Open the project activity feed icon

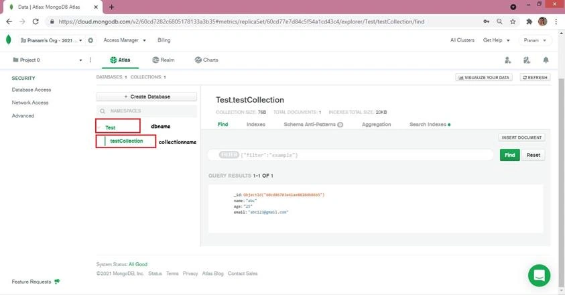[x=527, y=60]
